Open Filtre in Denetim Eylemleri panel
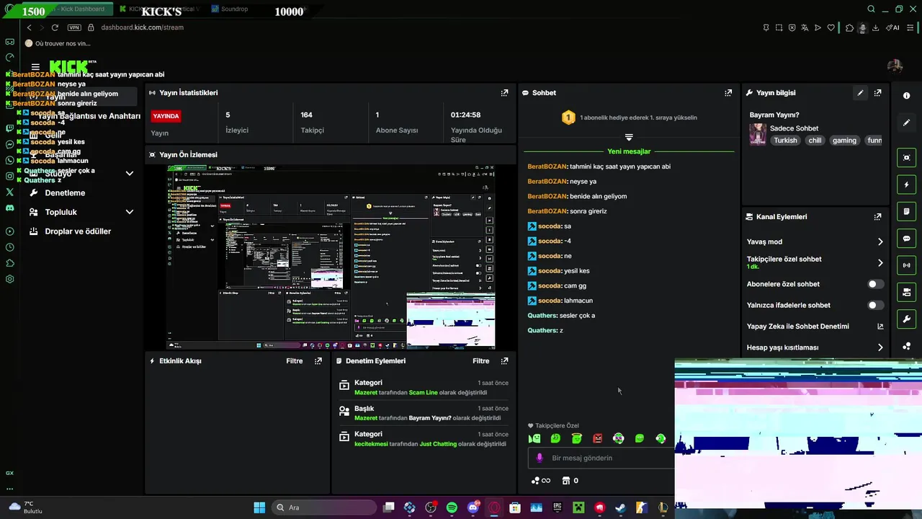922x519 pixels. [480, 361]
